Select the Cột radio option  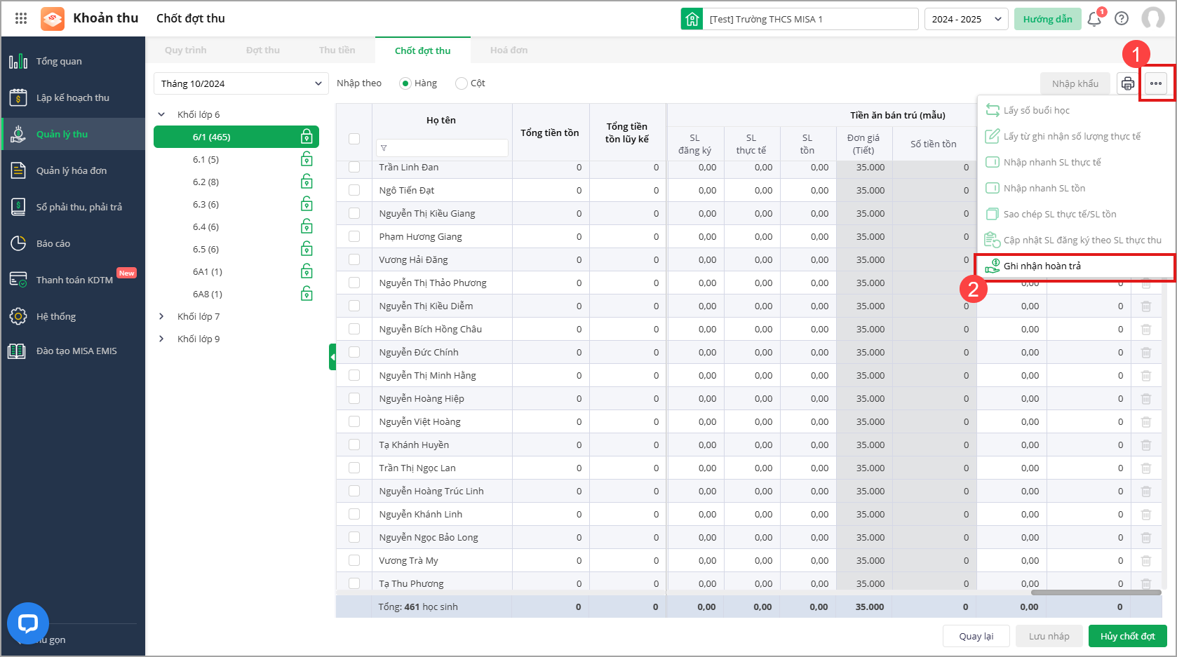(462, 83)
